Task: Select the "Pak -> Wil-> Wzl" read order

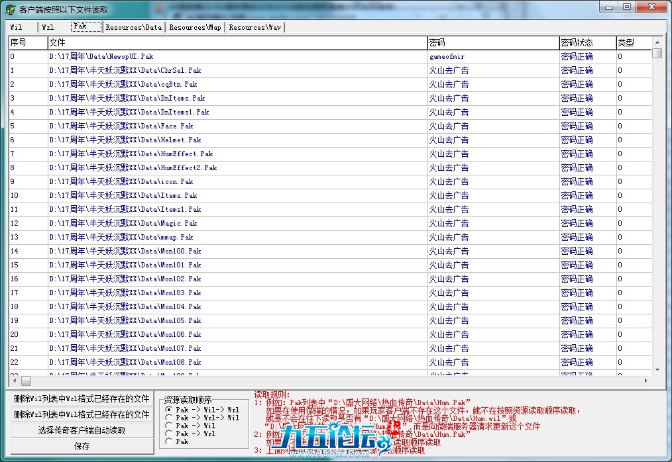Action: click(168, 410)
